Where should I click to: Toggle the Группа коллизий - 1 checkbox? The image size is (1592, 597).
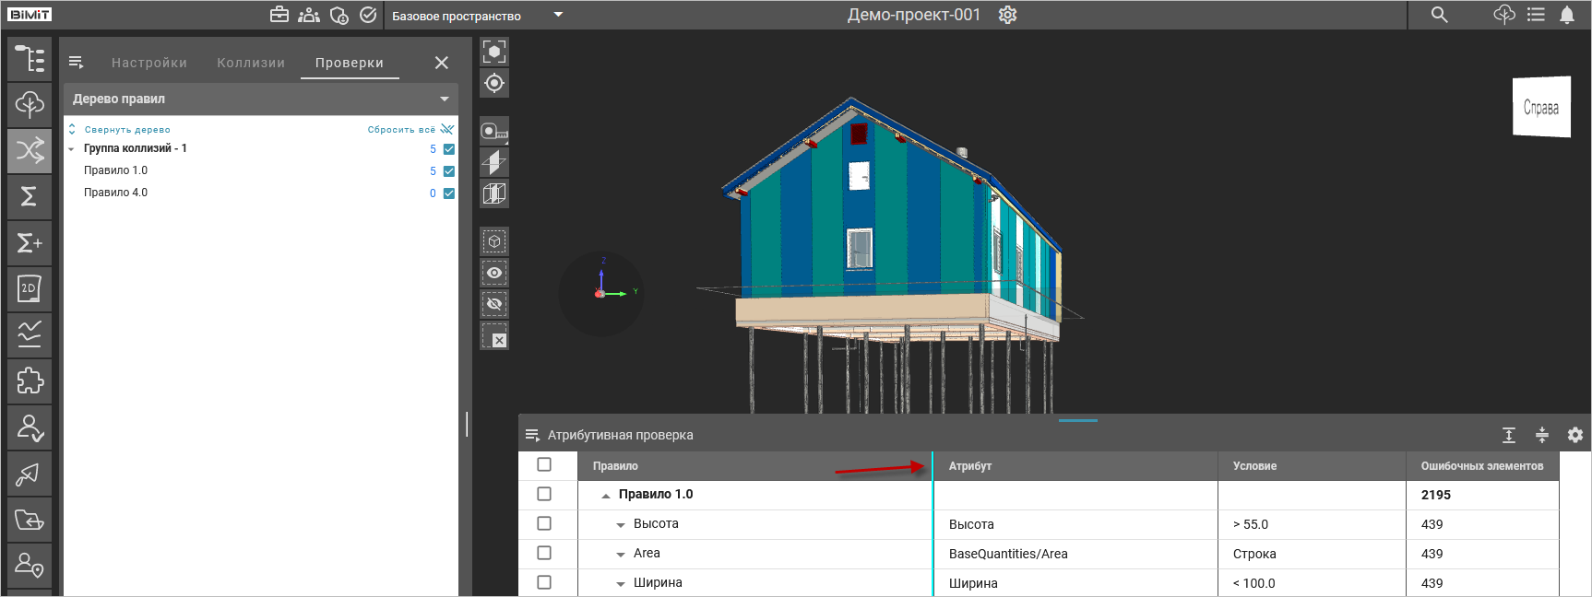[449, 149]
